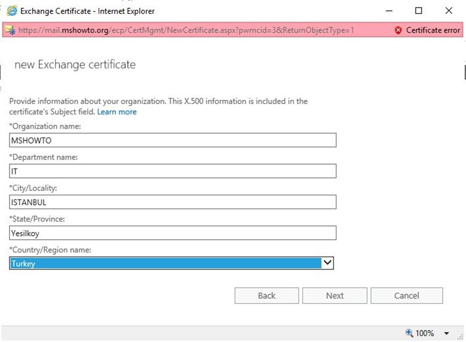Click the red Certificate error shield icon
Image resolution: width=466 pixels, height=342 pixels.
(398, 30)
